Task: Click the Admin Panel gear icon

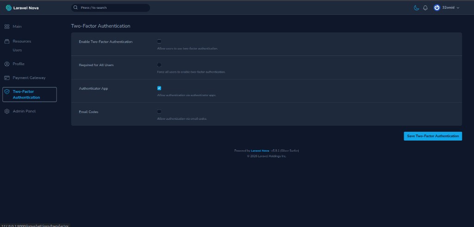Action: coord(6,111)
